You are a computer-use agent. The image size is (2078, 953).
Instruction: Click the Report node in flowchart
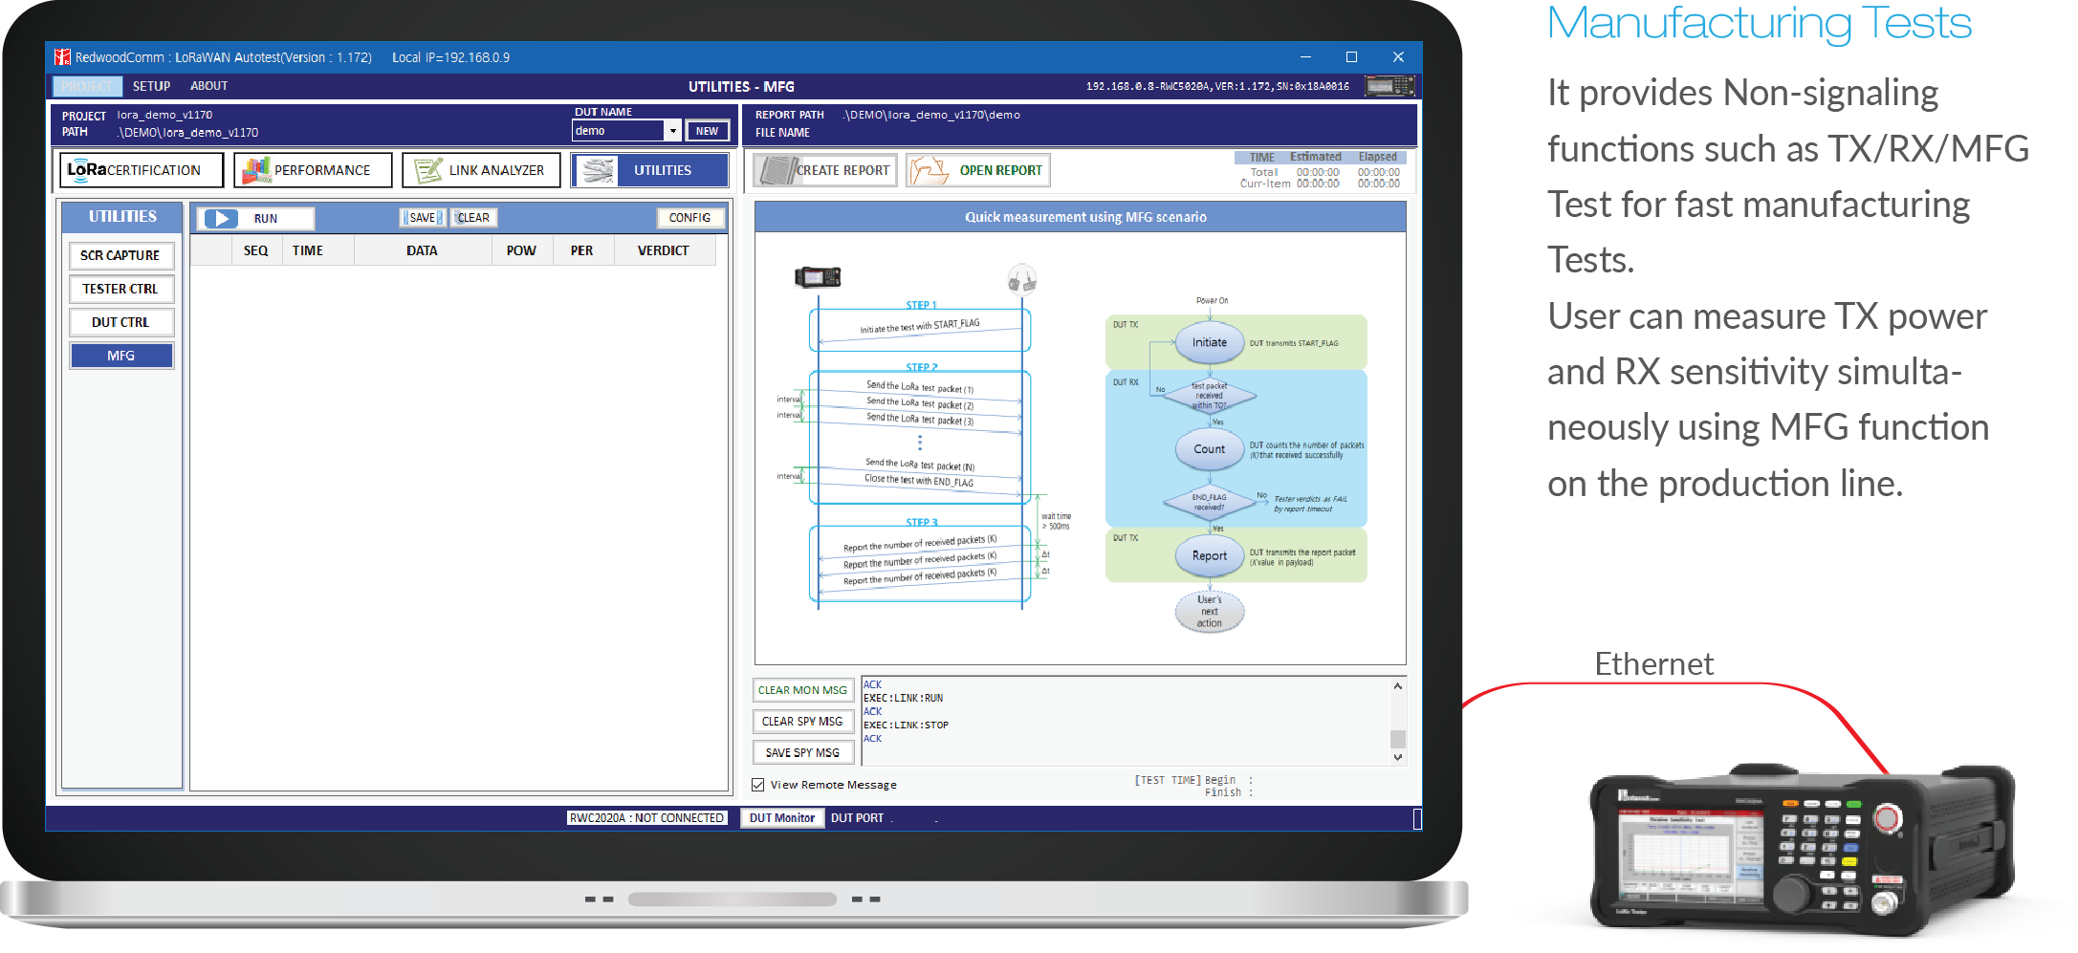pyautogui.click(x=1210, y=555)
